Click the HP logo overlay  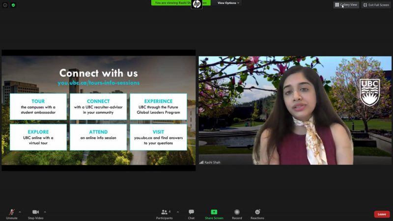pyautogui.click(x=197, y=4)
